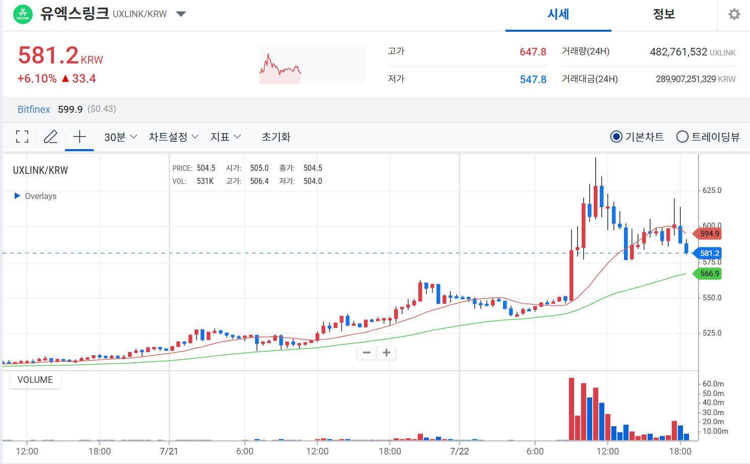
Task: Select the 트레이딩뷰 radio option
Action: 708,137
